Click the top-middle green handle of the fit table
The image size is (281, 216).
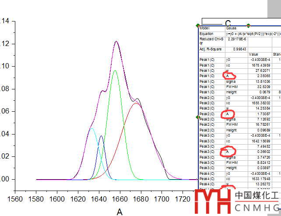click(248, 25)
